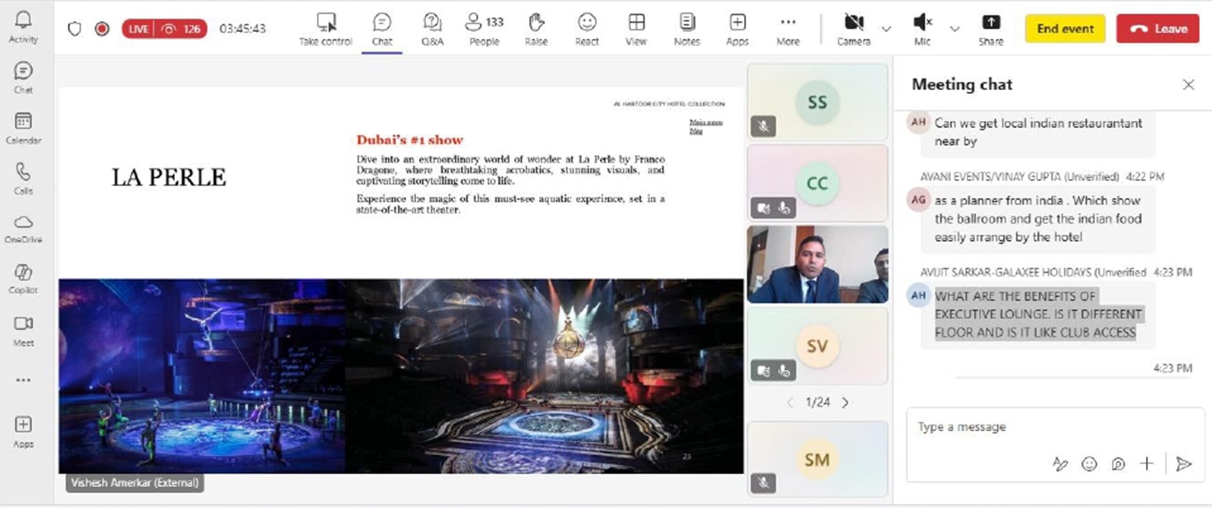Click the AH avatar on executive lounge message
The width and height of the screenshot is (1212, 508).
(x=918, y=296)
